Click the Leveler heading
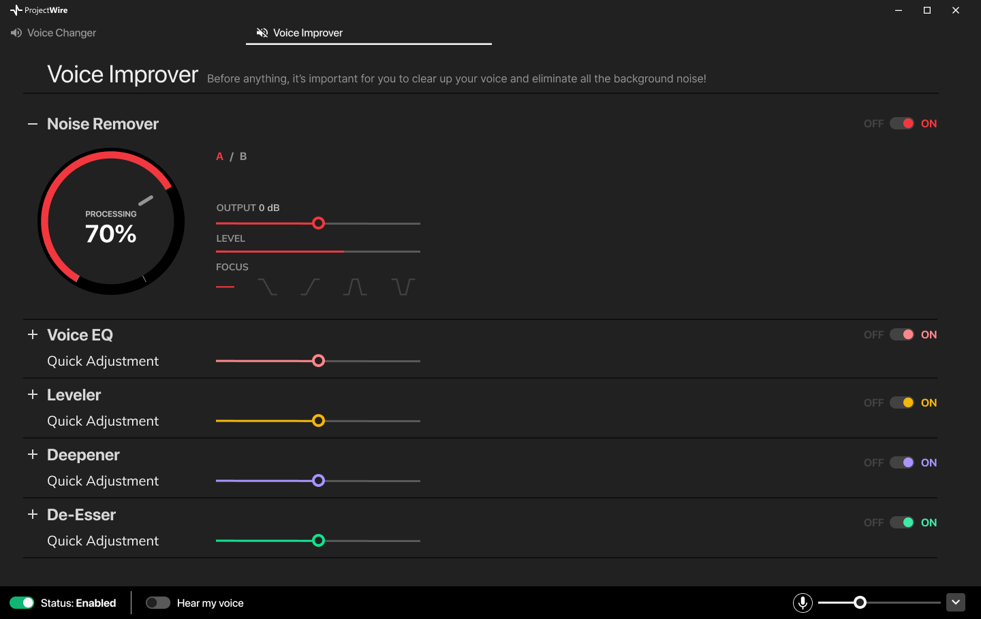981x619 pixels. (74, 395)
